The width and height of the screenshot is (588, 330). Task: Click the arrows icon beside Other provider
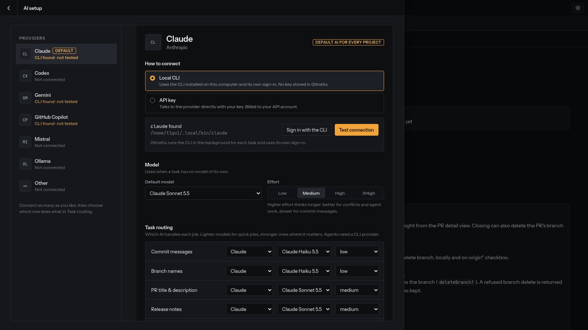[25, 186]
